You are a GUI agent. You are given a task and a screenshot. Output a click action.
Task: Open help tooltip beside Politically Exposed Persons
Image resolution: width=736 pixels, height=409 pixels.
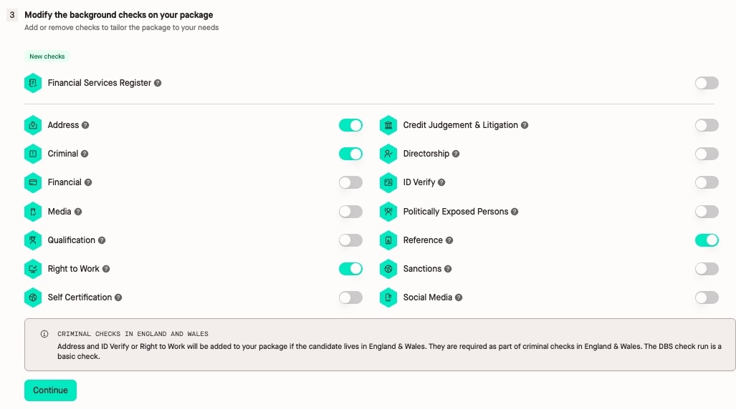tap(515, 212)
